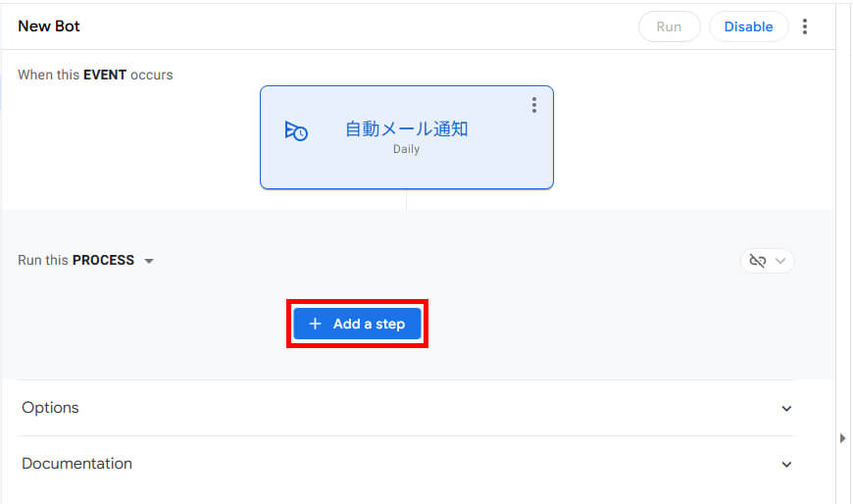The image size is (853, 504).
Task: Open the Run this PROCESS dropdown arrow
Action: click(x=149, y=261)
